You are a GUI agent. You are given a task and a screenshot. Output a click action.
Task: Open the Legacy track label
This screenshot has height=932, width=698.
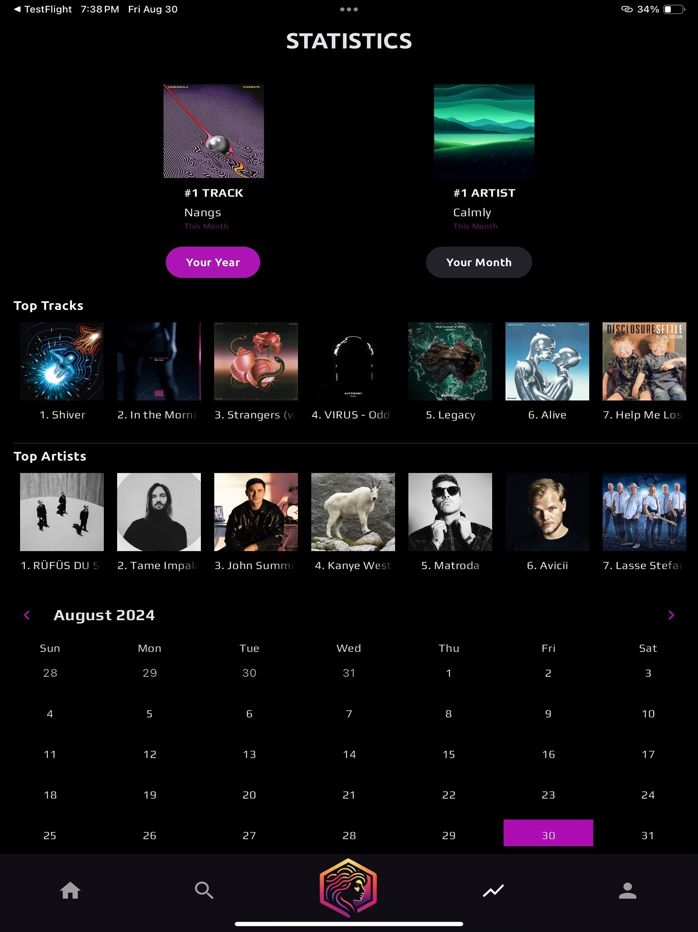pos(450,415)
